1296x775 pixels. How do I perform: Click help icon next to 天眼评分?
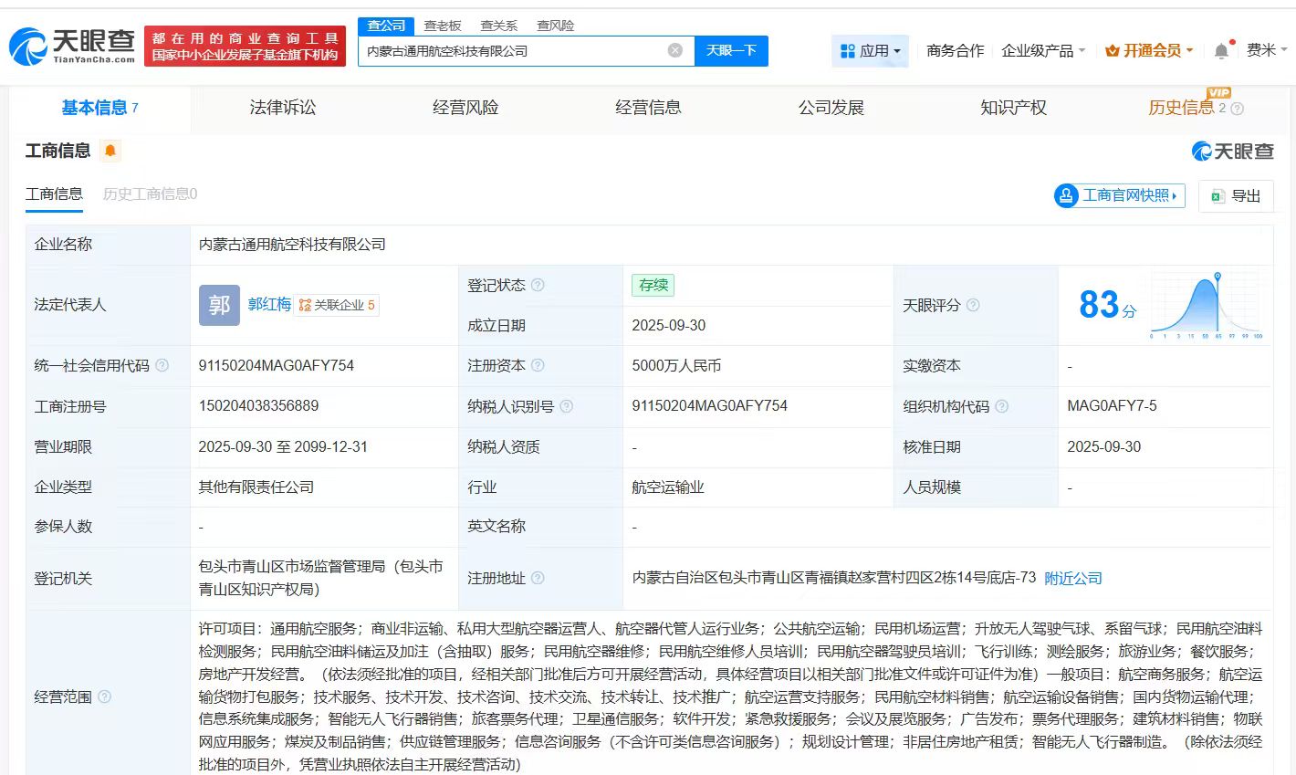[973, 305]
